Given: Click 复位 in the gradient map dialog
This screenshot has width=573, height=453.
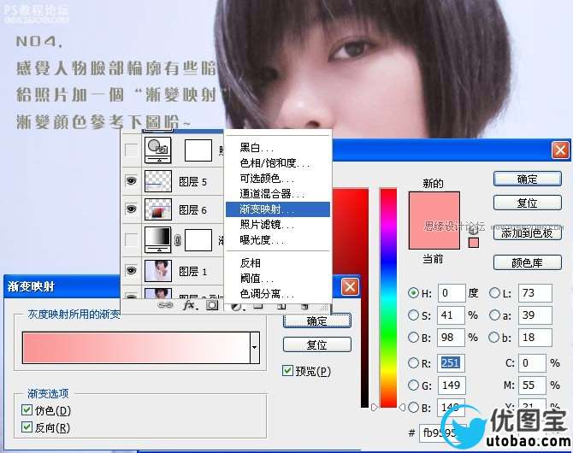Looking at the screenshot, I should click(316, 344).
